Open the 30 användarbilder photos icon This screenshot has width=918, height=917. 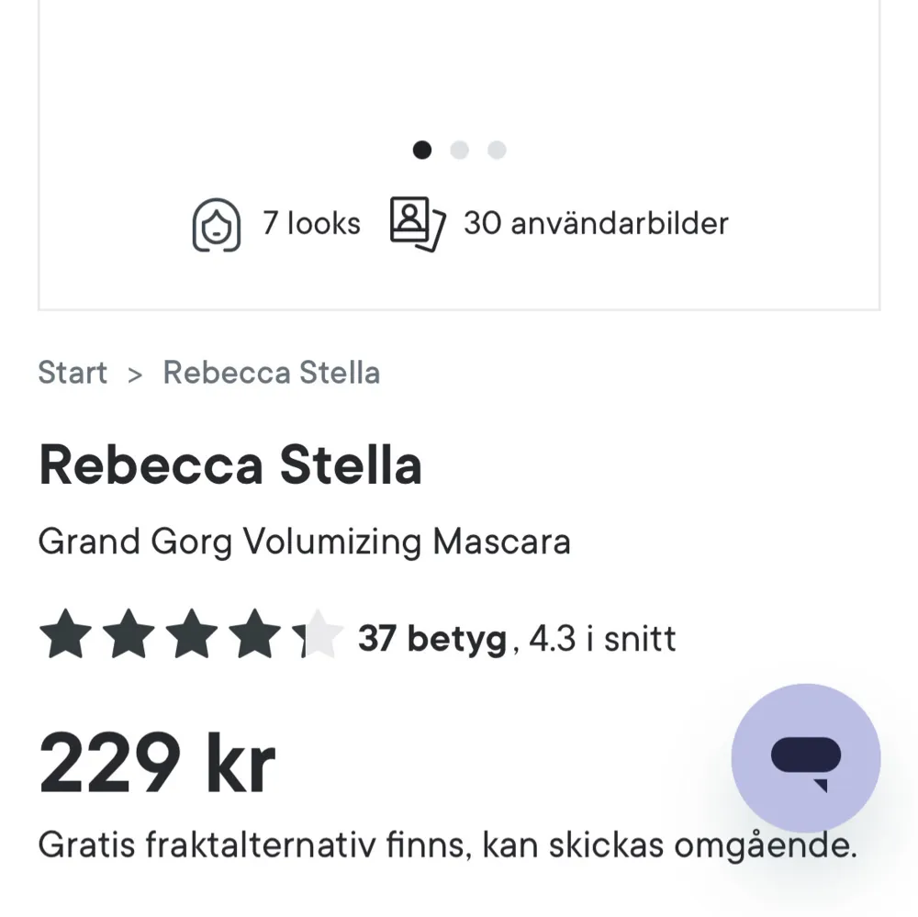click(416, 223)
